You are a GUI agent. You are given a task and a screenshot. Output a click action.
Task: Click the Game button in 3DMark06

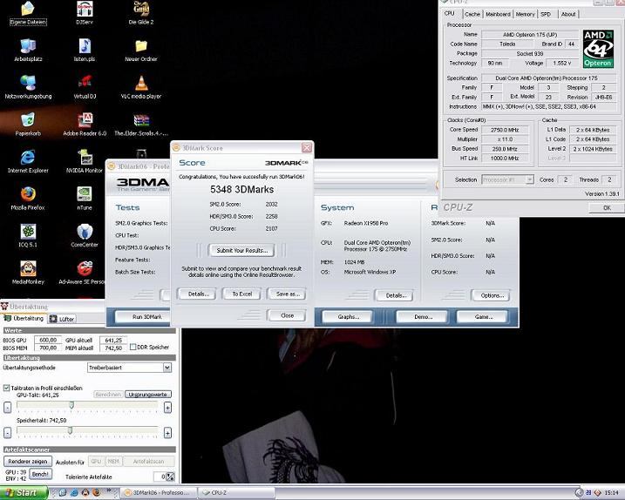482,317
